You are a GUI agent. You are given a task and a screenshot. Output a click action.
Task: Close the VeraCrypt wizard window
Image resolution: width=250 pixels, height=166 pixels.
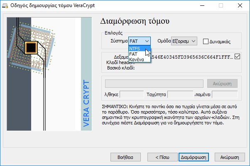[x=240, y=5]
